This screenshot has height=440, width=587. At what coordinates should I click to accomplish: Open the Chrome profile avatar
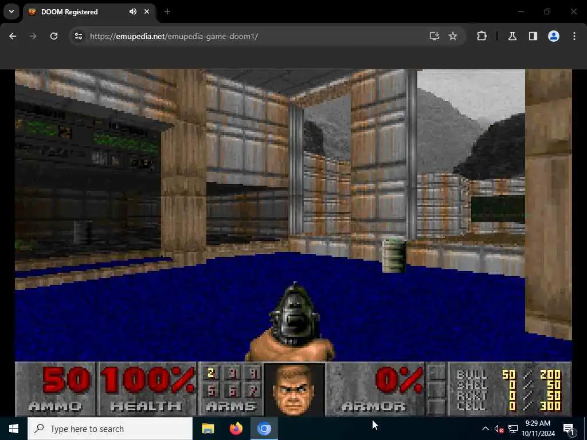point(554,36)
